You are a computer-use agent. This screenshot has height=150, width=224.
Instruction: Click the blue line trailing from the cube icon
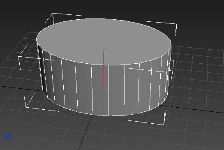click(x=2, y=139)
